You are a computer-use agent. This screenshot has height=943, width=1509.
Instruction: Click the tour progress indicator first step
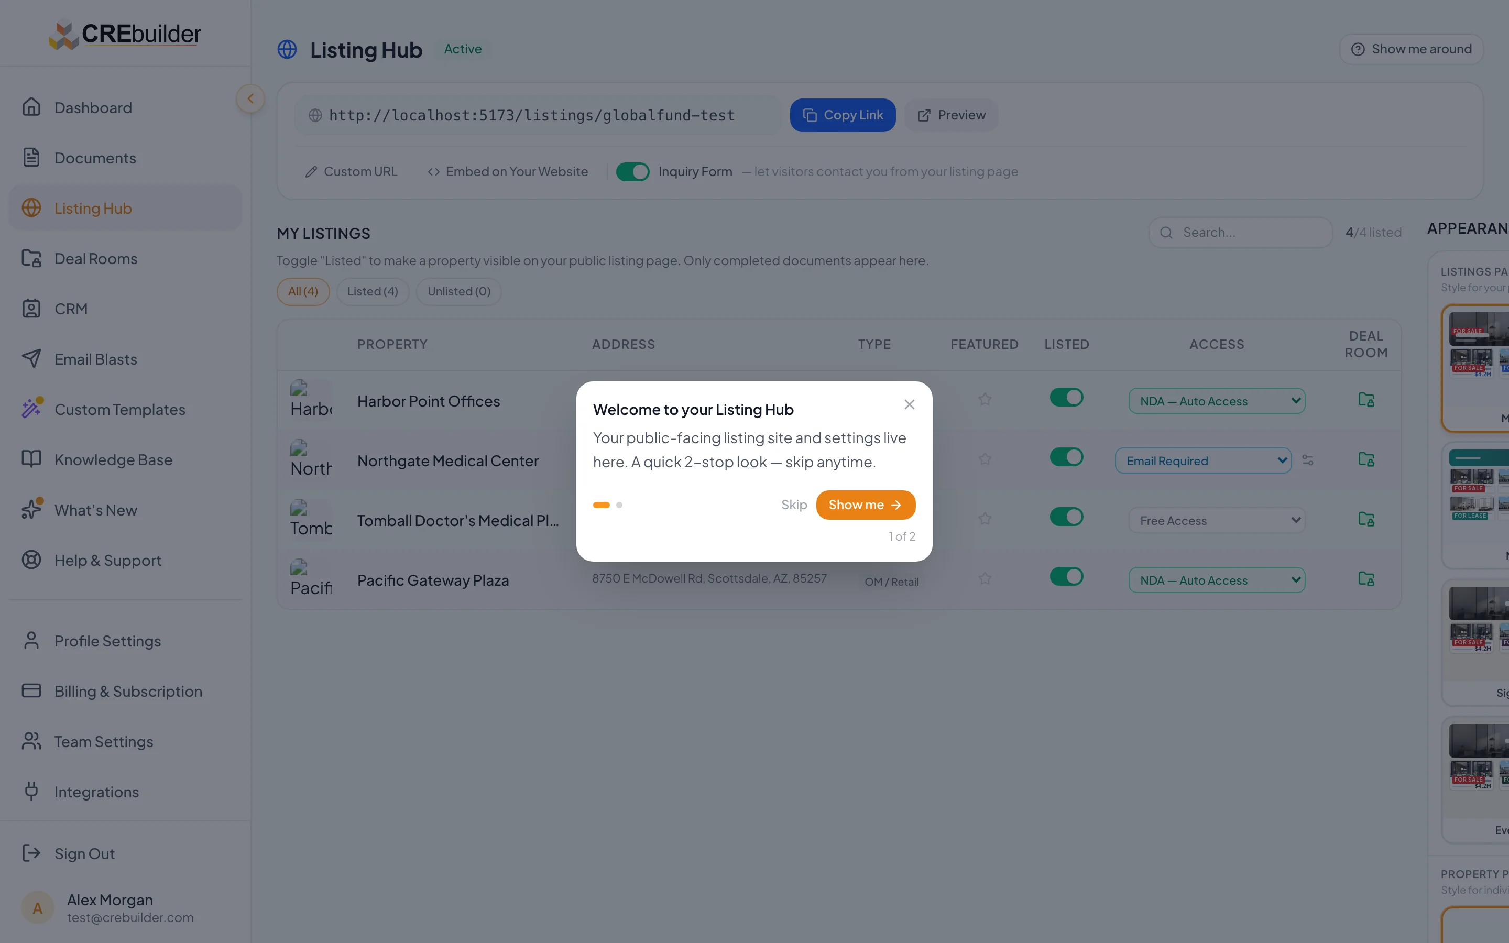[601, 505]
